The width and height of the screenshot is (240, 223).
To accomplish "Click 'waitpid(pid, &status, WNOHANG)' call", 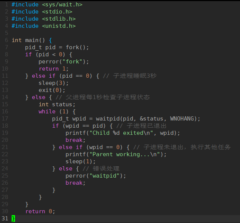I will click(146, 119).
